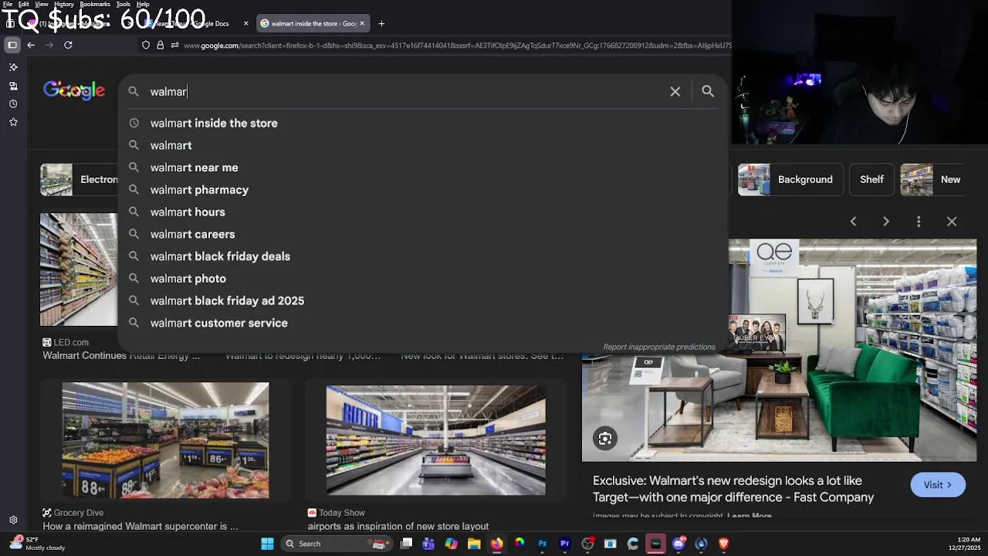The height and width of the screenshot is (556, 988).
Task: Open sidebar settings gear icon
Action: [x=13, y=520]
